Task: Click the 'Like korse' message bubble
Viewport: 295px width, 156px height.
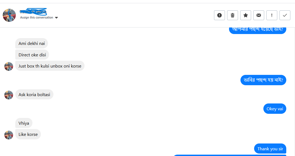Action: 28,134
